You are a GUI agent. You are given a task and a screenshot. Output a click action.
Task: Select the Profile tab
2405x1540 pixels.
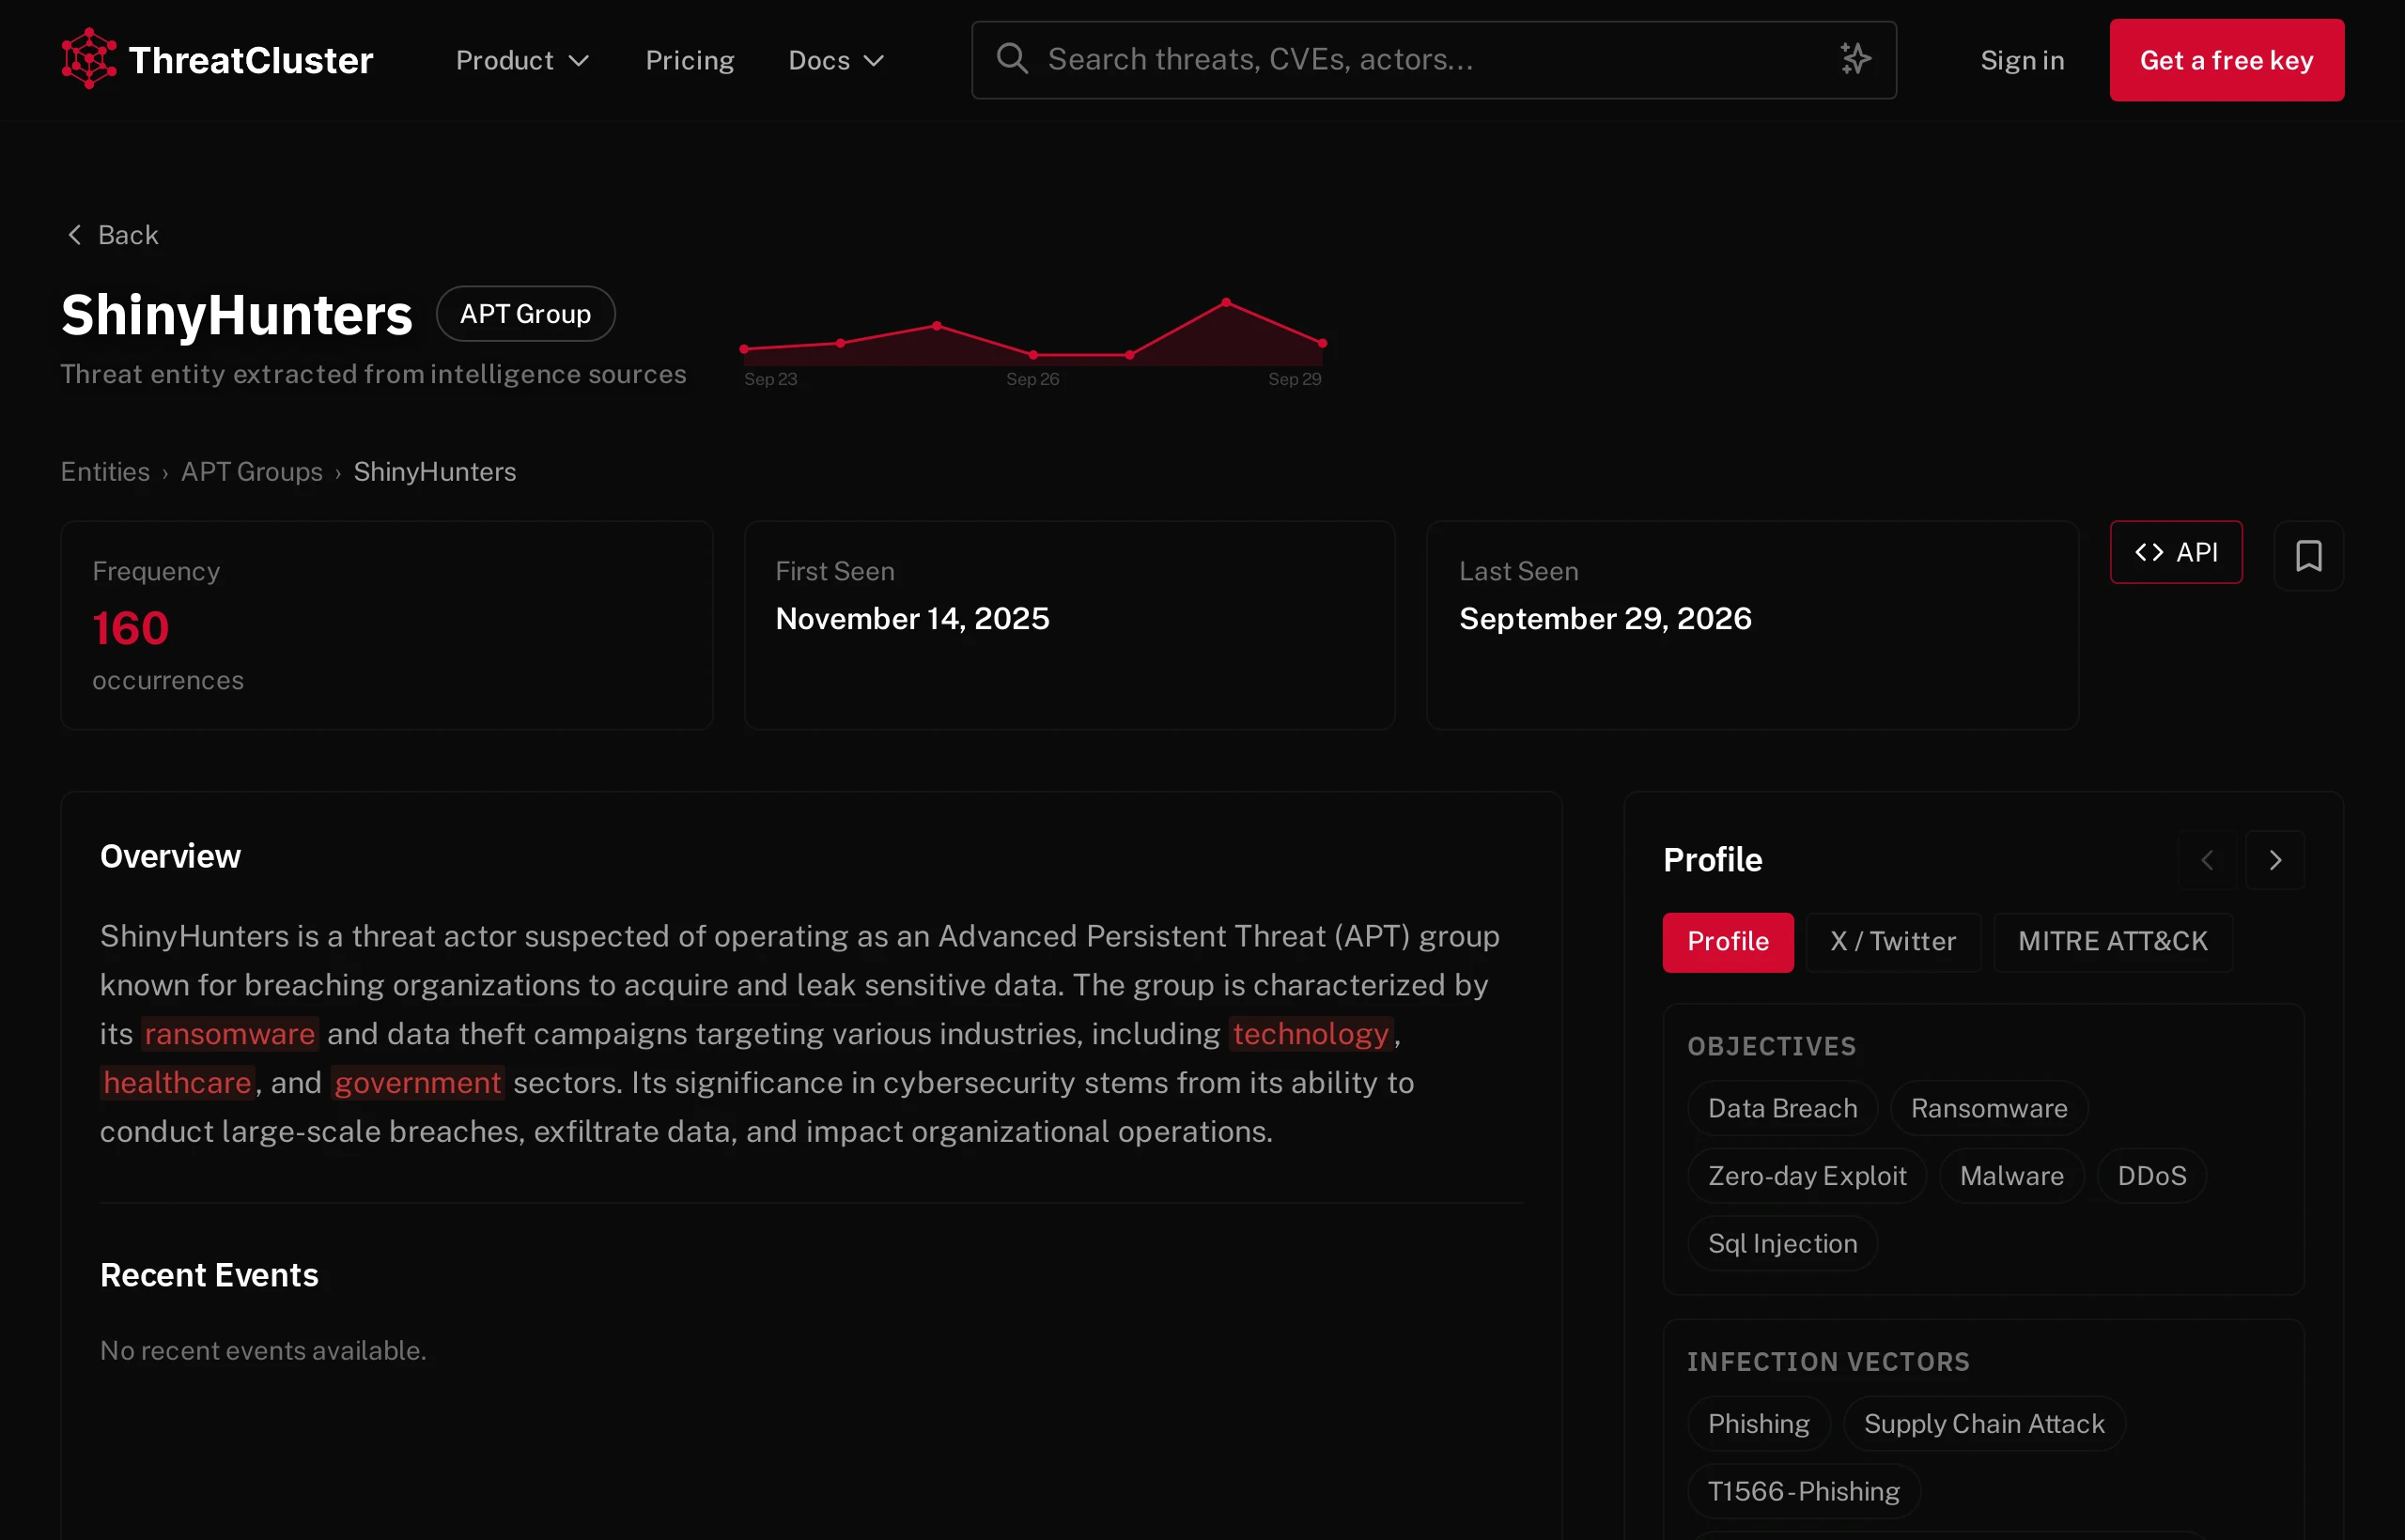coord(1728,942)
